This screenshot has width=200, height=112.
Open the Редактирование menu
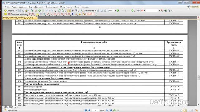[19, 7]
